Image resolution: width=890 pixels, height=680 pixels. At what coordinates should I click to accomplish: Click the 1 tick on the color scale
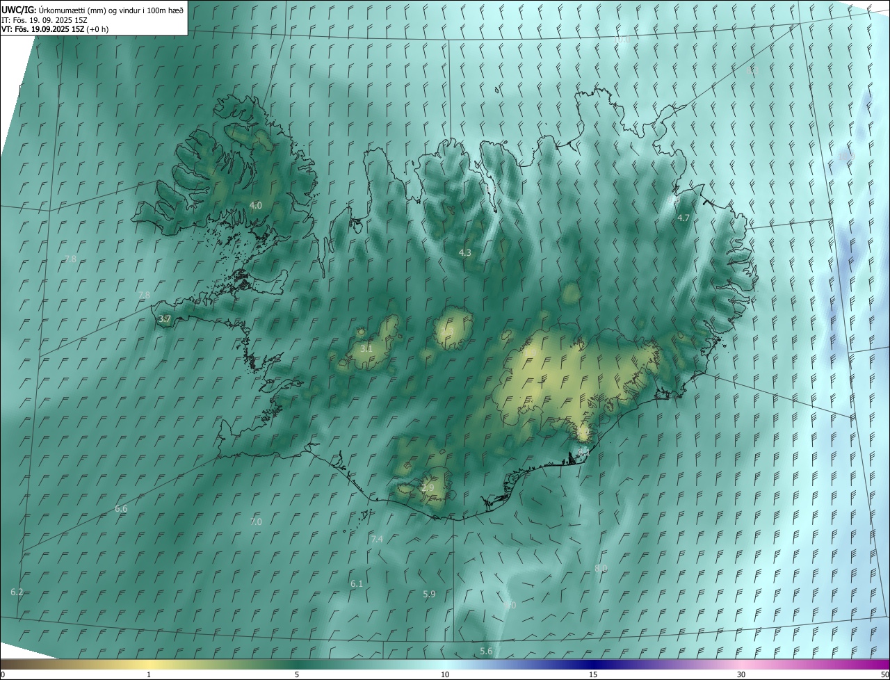tap(149, 674)
